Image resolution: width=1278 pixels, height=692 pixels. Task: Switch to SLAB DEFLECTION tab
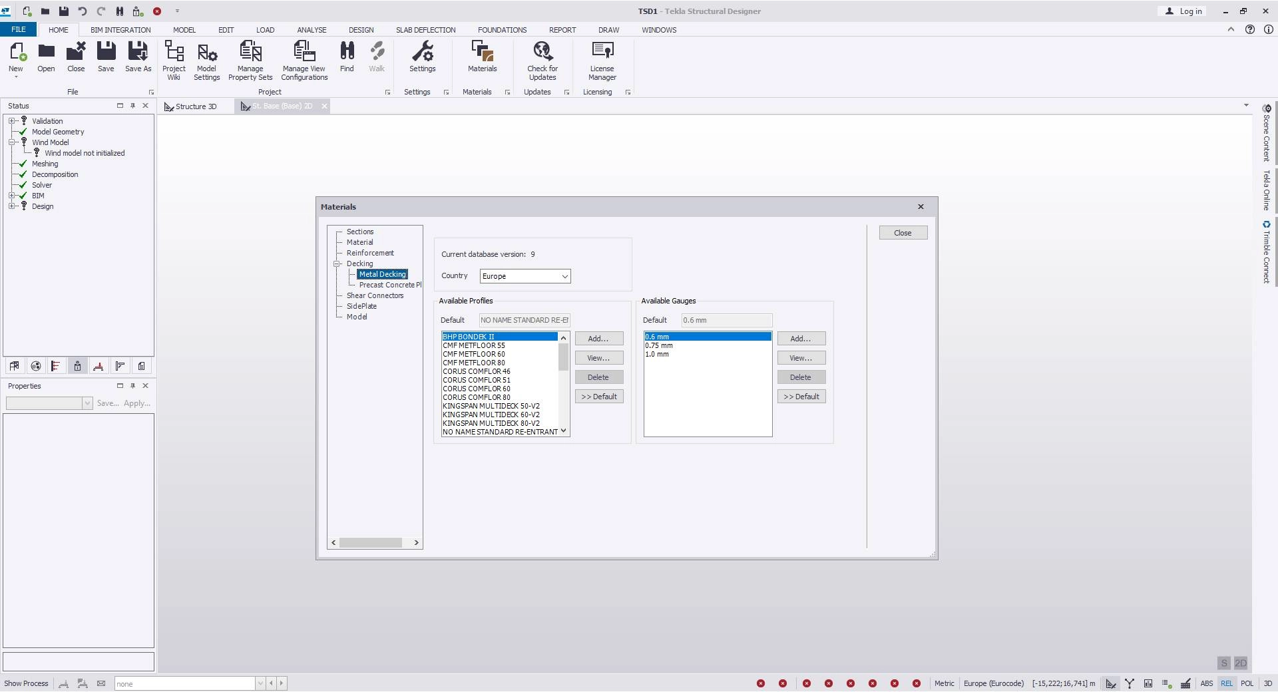pos(425,30)
